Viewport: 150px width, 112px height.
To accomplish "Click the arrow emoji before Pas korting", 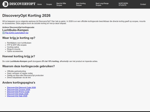I will 4,33.
